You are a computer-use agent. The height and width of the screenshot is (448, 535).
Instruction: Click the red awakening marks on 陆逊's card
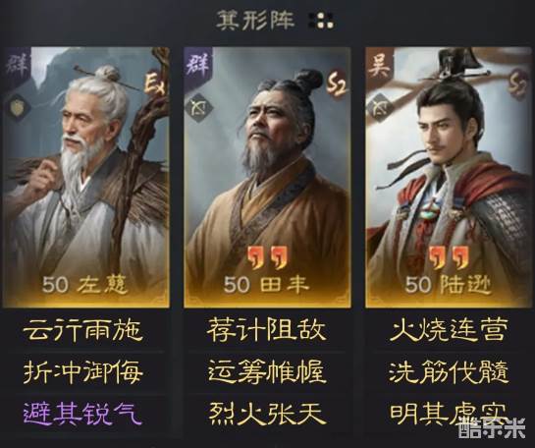tap(449, 257)
